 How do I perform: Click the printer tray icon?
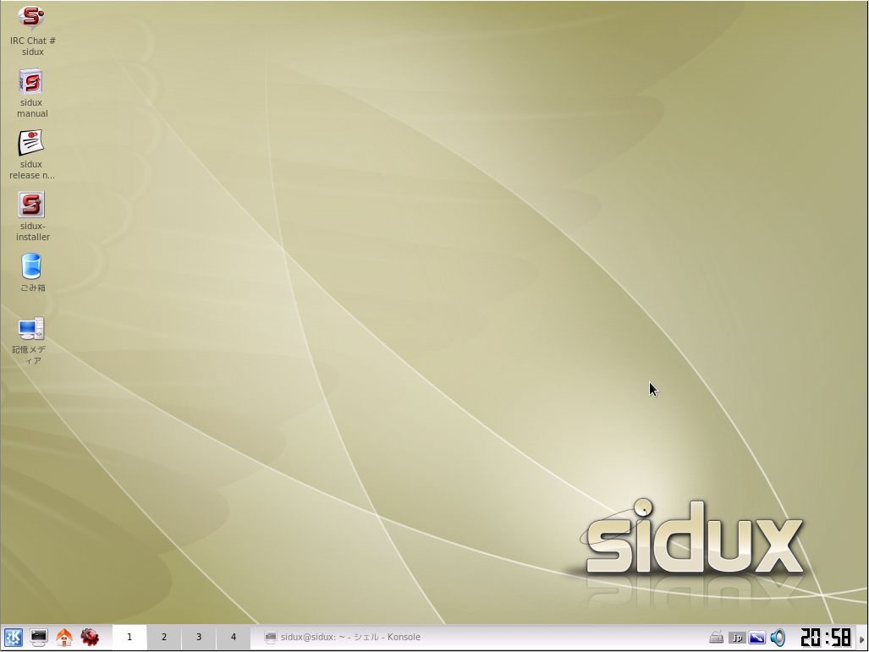click(716, 638)
